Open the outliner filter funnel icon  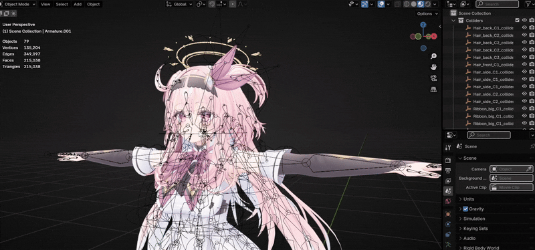coord(528,4)
